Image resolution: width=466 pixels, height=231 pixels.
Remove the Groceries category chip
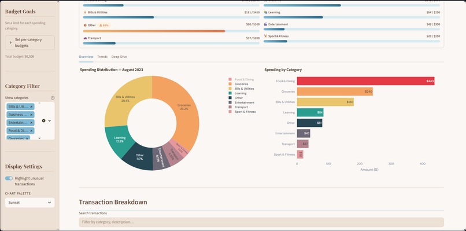tap(27, 138)
